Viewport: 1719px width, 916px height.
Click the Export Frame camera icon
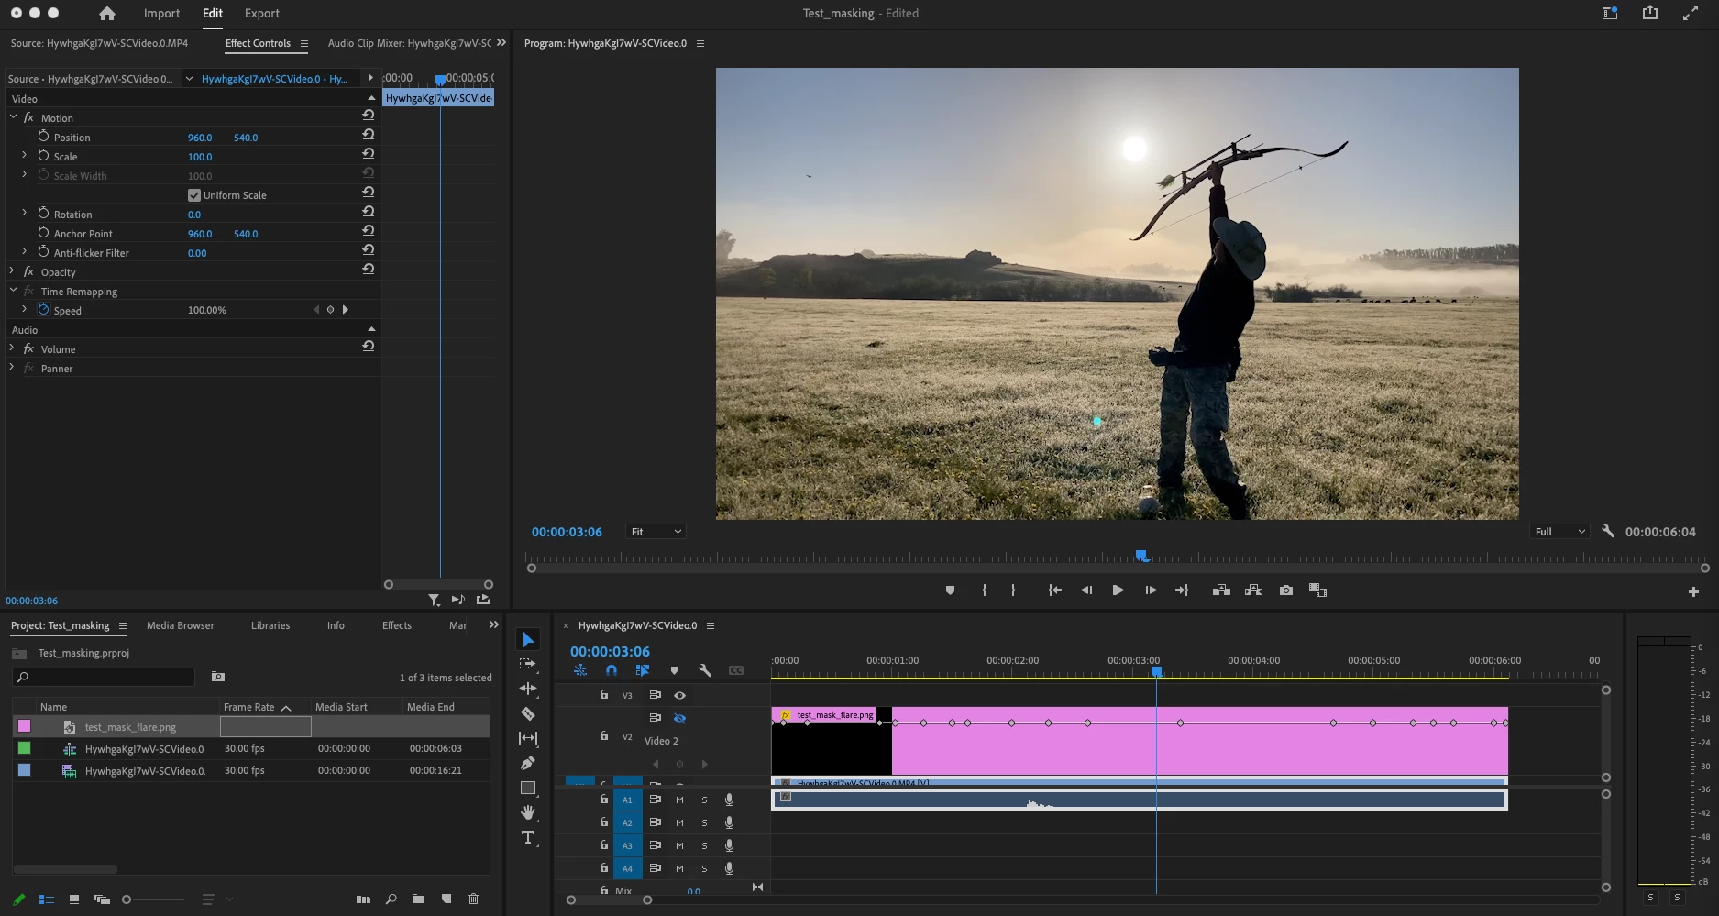click(1286, 590)
